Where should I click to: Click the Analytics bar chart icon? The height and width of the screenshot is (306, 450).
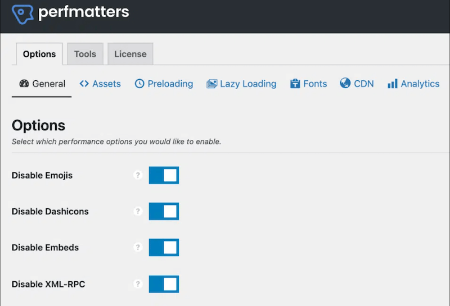click(x=392, y=84)
